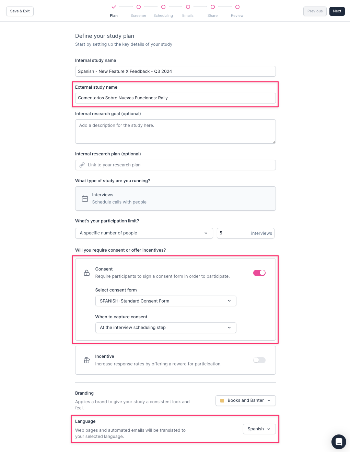Click the research plan link icon
Screen dimensions: 350x452
point(82,165)
